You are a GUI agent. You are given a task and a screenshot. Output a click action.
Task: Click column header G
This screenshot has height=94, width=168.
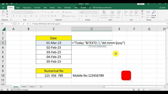point(149,29)
